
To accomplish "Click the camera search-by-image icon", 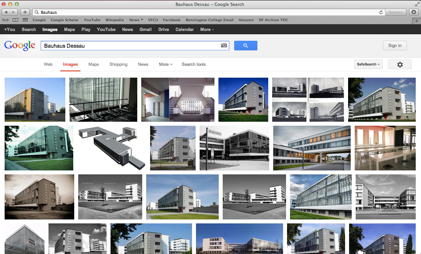I will coord(224,45).
